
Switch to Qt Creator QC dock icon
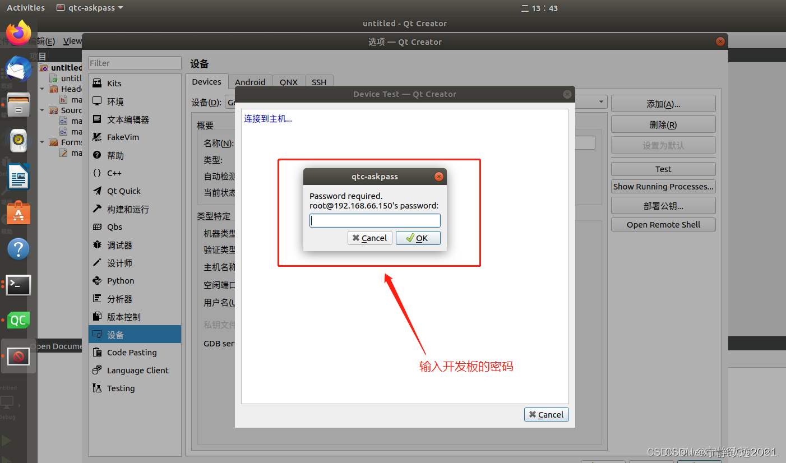pyautogui.click(x=19, y=320)
